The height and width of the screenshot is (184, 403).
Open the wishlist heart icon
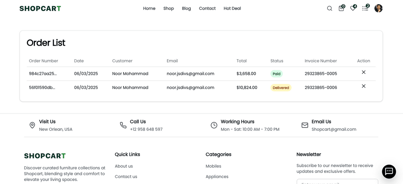[353, 8]
